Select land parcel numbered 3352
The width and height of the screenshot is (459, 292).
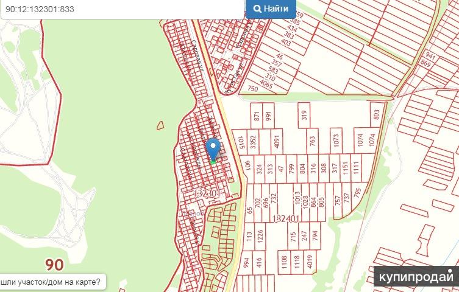[253, 142]
